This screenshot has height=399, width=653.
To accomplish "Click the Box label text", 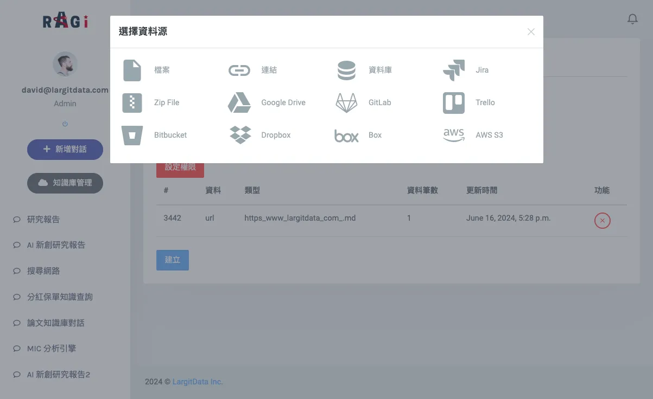I will pos(375,135).
